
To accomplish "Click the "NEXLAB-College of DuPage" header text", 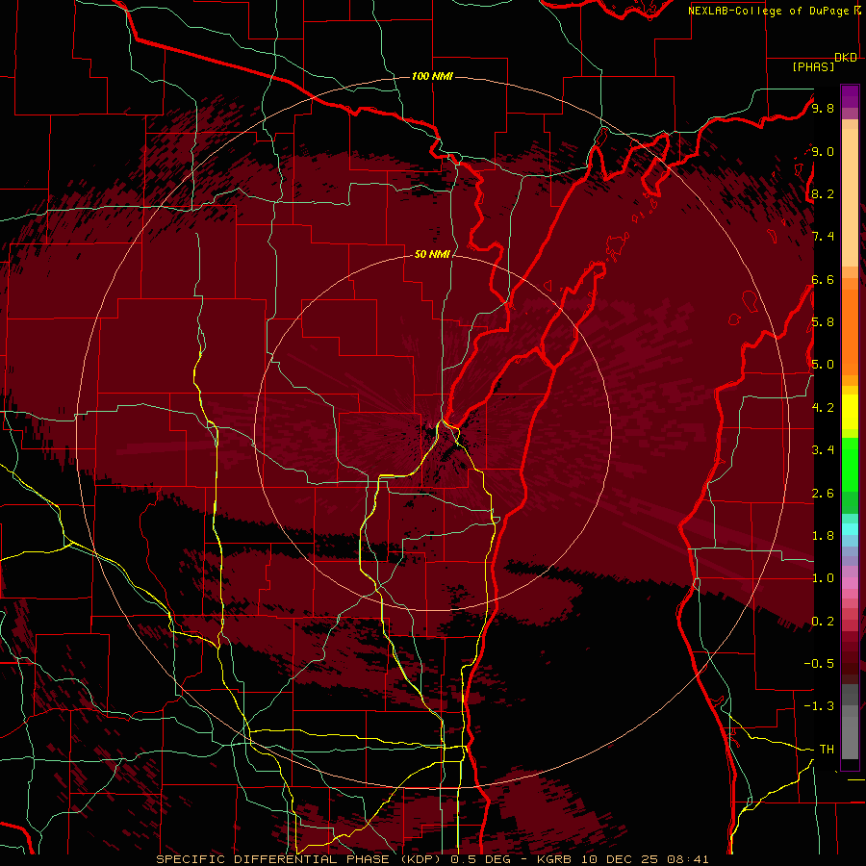I will [x=769, y=11].
